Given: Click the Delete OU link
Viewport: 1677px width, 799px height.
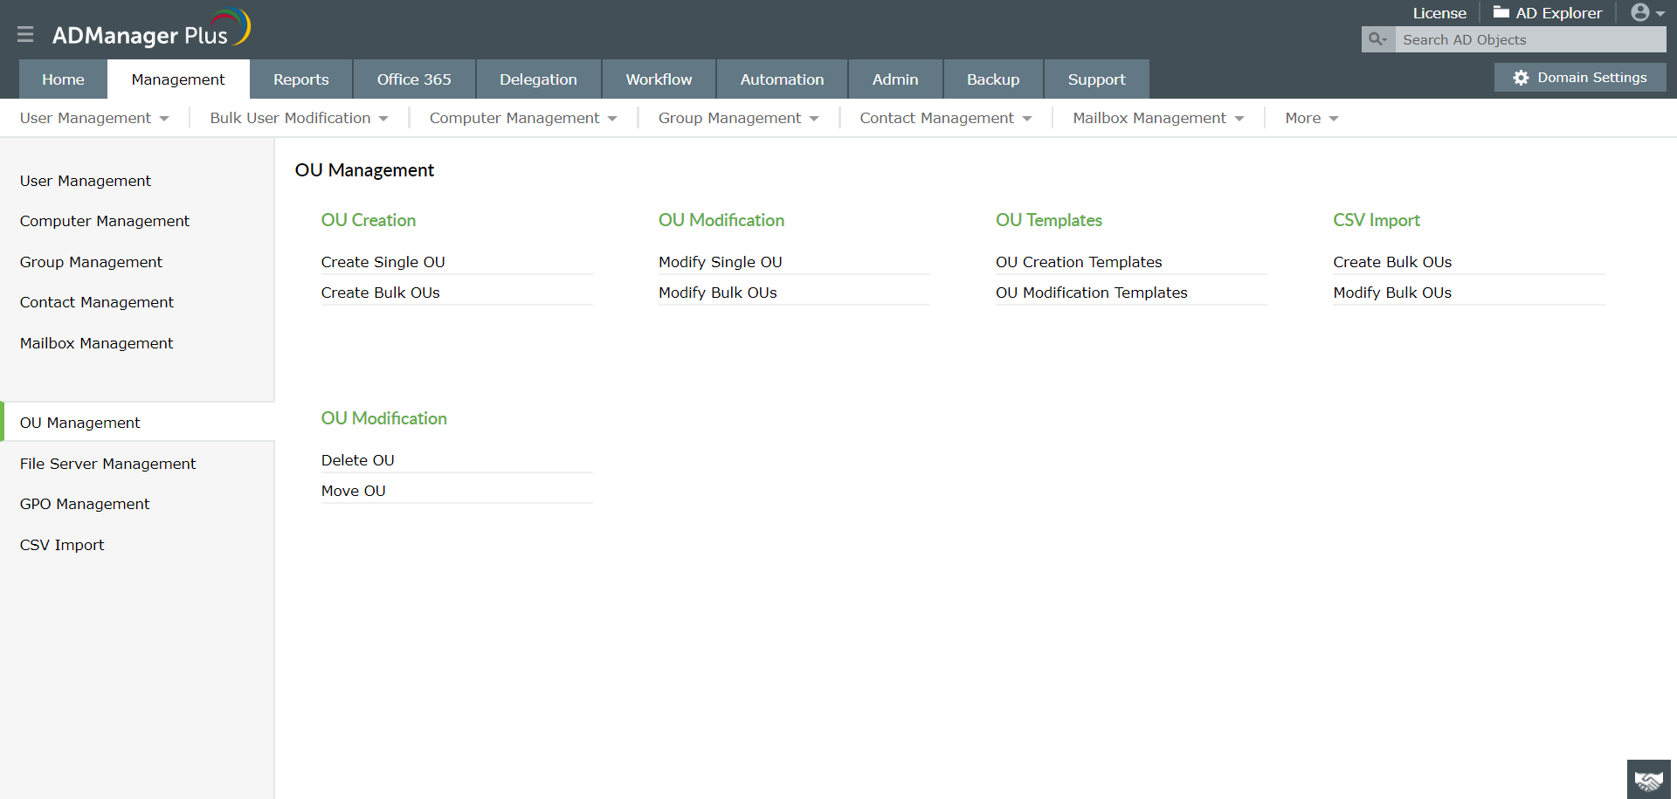Looking at the screenshot, I should click(357, 460).
